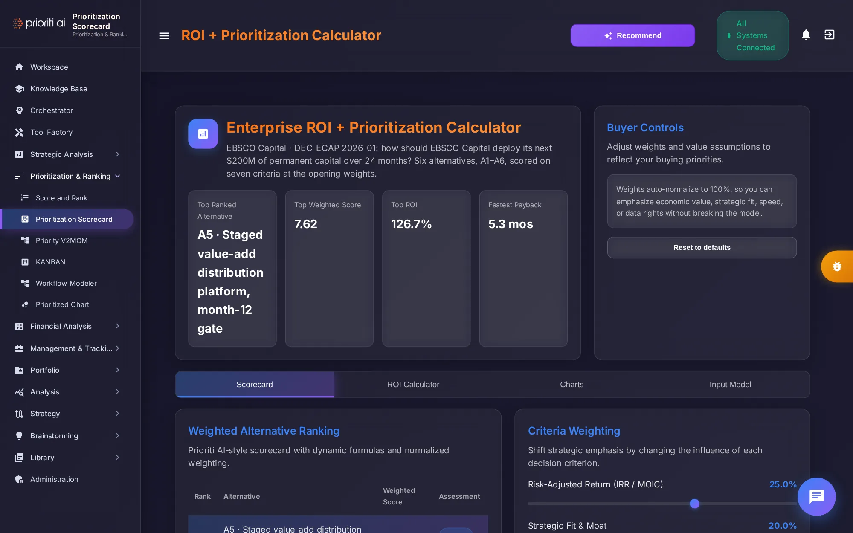Click the Top ROI 126.7% card

(426, 269)
